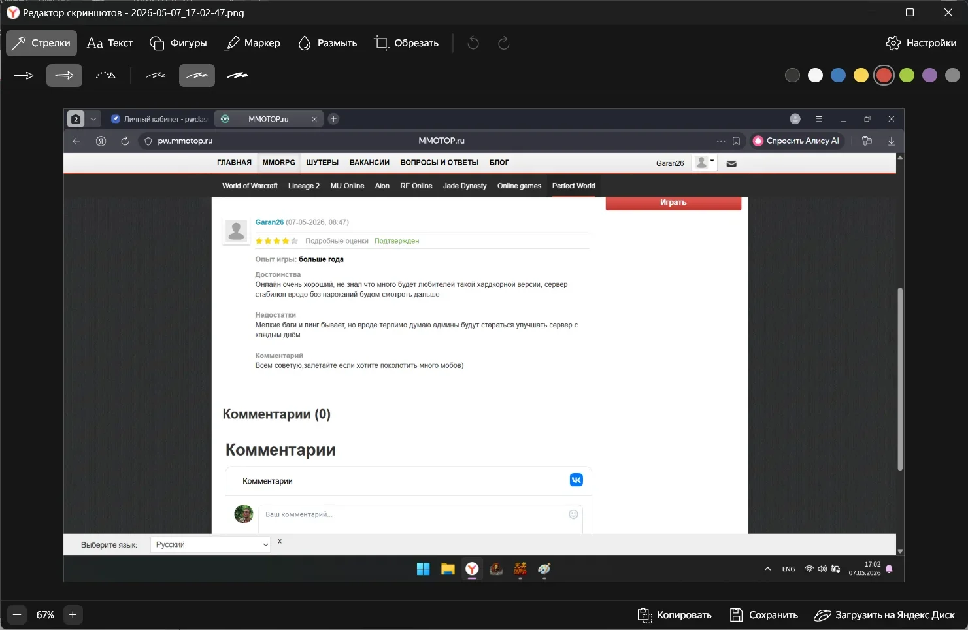Activate the Маркер marker tool
The width and height of the screenshot is (968, 630).
[x=252, y=43]
